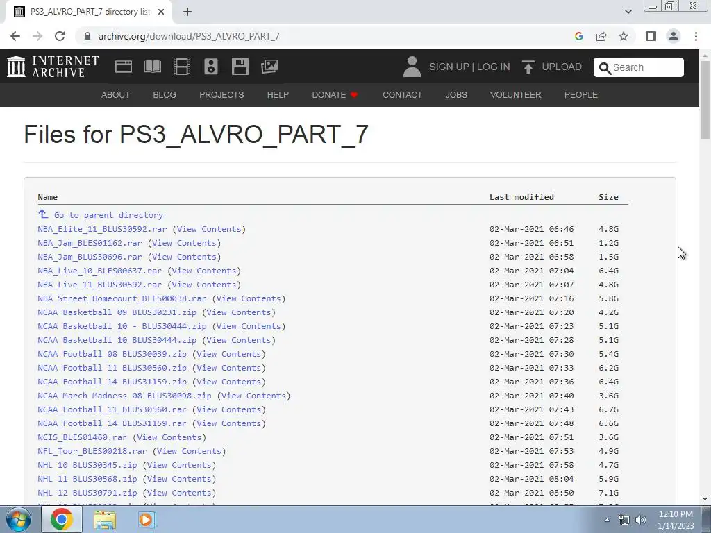711x533 pixels.
Task: Click the LOG IN link
Action: pyautogui.click(x=494, y=67)
